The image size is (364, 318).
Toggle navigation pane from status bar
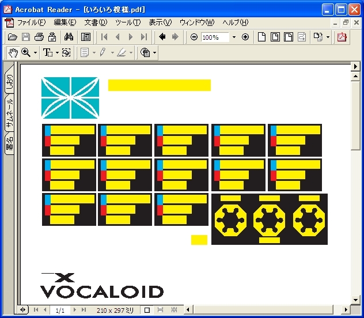[x=23, y=309]
